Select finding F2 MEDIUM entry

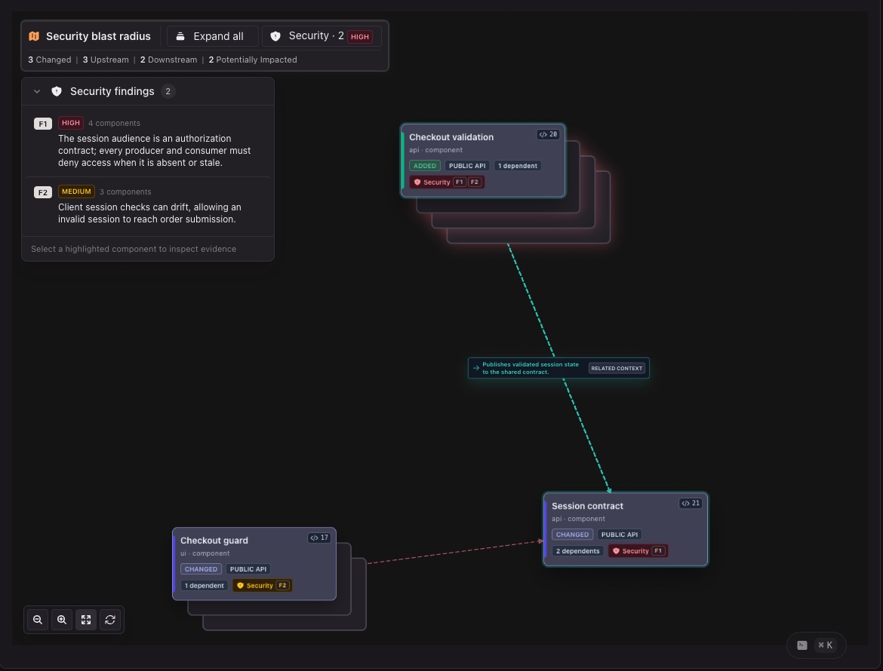(147, 205)
